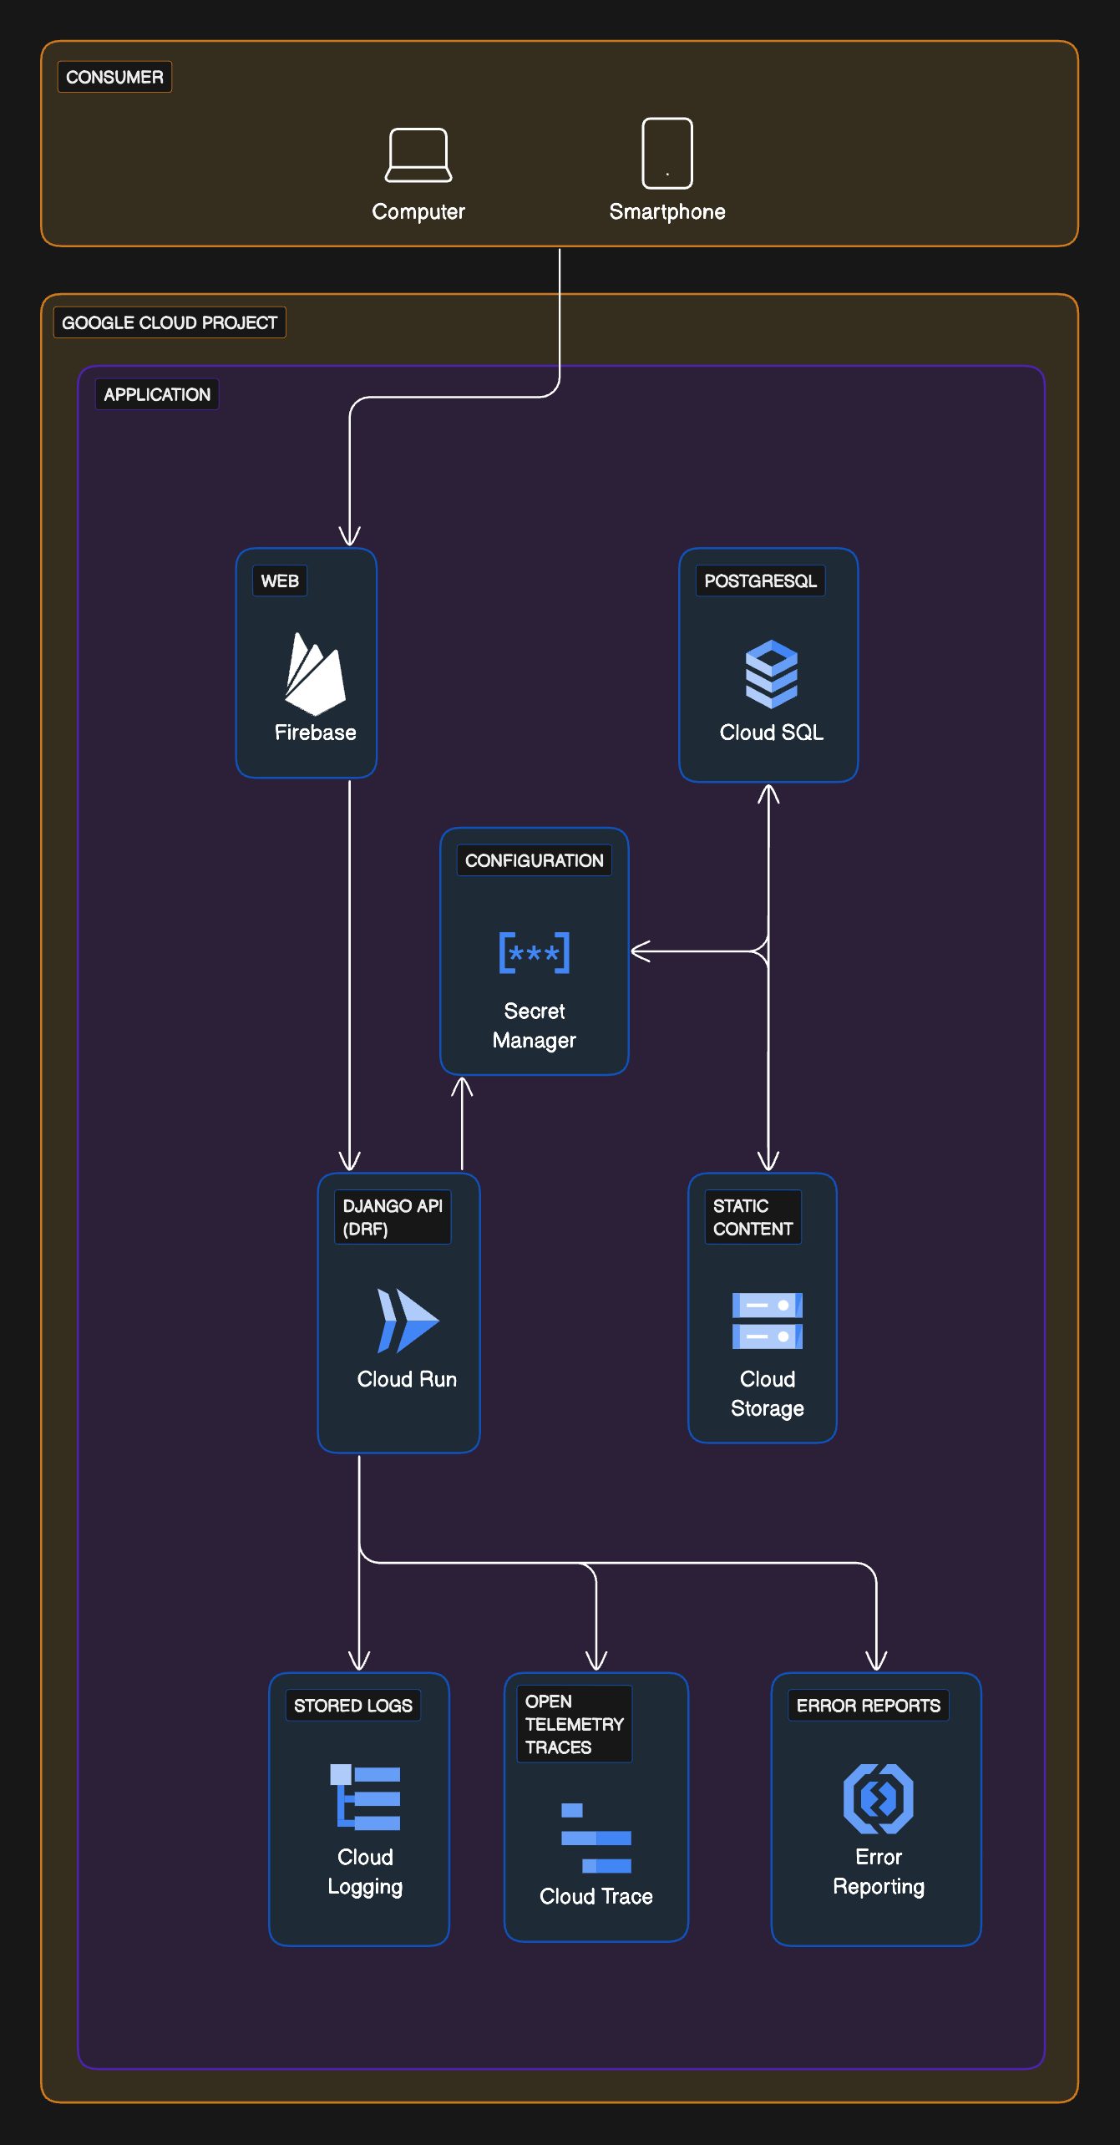Click the 'Error Reporting' caption text
This screenshot has height=2145, width=1120.
point(879,1871)
